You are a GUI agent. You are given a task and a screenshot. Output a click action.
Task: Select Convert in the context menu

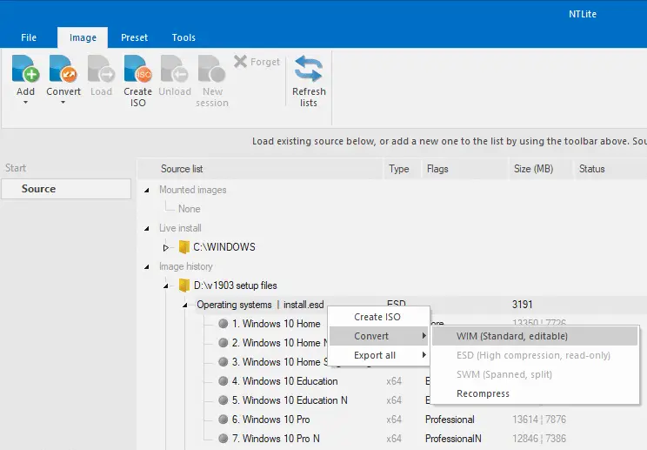379,336
